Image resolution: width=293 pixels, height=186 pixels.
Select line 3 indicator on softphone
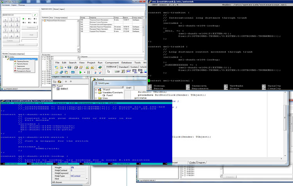tap(35, 19)
